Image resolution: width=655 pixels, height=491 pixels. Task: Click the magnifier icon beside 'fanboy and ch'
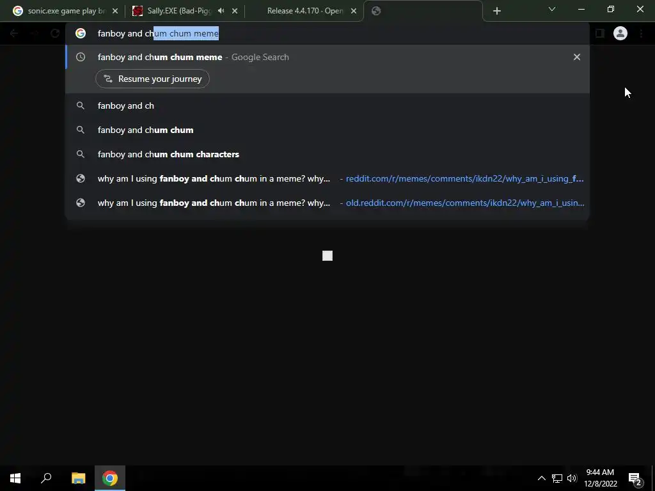coord(81,106)
